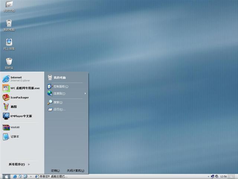Open 运行(R)... dialog

59,109
